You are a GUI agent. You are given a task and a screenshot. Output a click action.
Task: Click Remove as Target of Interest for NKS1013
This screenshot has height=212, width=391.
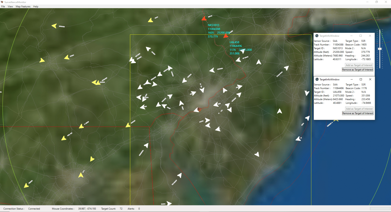357,70
